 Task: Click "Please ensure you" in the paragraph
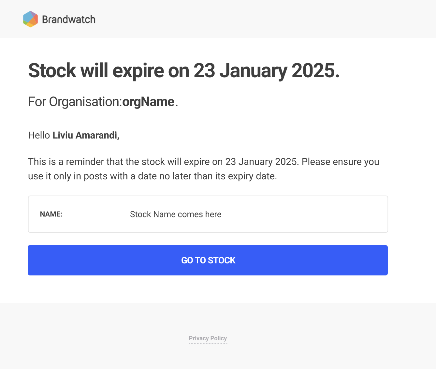click(340, 162)
